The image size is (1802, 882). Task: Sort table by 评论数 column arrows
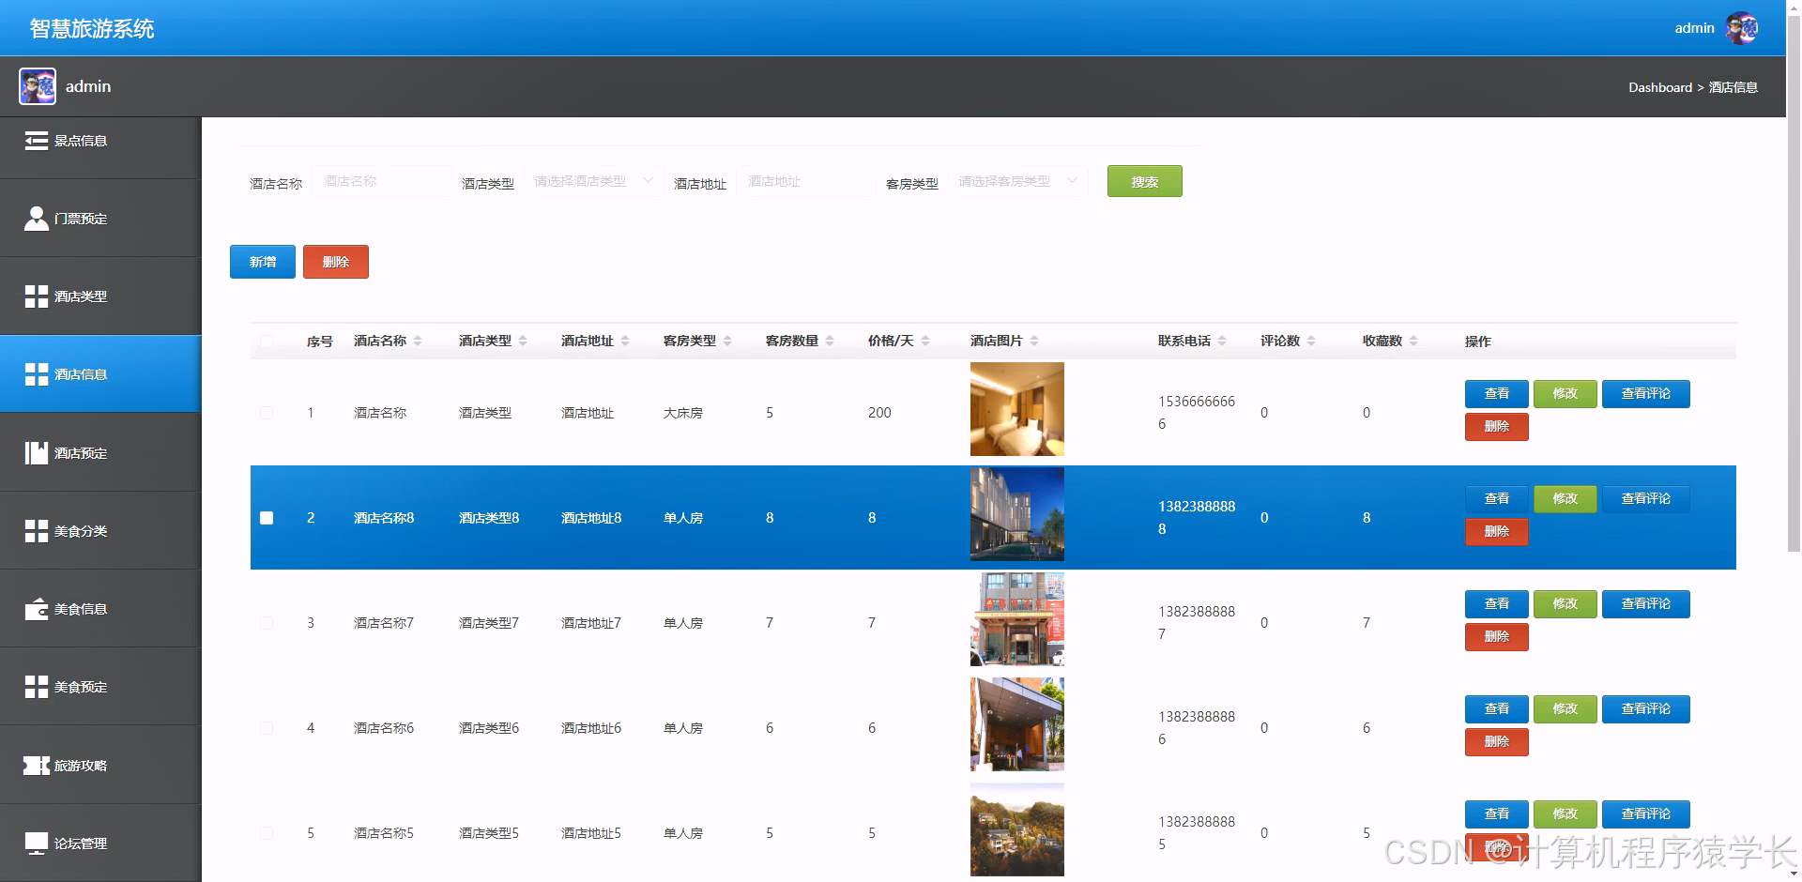[1311, 341]
